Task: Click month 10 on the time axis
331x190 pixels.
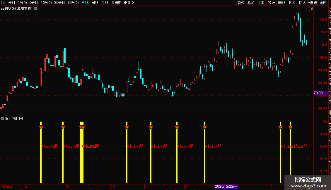Action: (x=113, y=186)
